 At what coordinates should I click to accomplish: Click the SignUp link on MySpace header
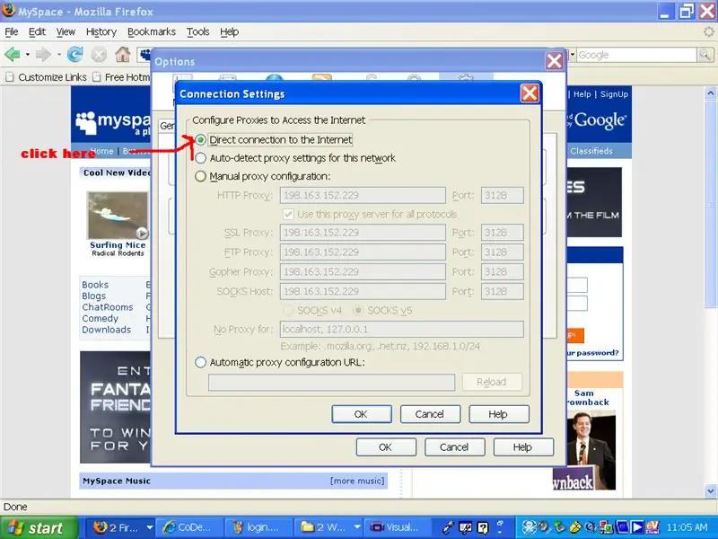point(614,94)
